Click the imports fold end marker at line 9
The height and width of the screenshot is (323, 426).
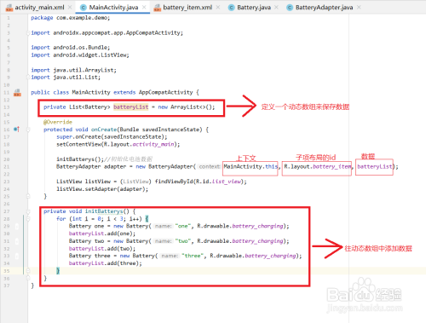click(x=28, y=78)
